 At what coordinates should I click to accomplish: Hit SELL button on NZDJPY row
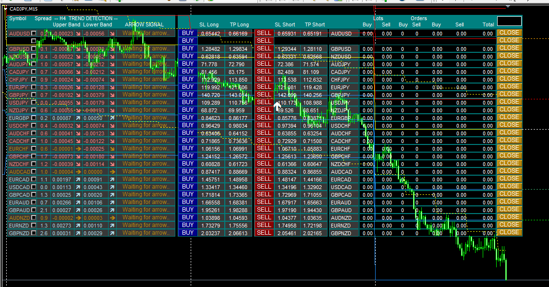[x=264, y=110]
